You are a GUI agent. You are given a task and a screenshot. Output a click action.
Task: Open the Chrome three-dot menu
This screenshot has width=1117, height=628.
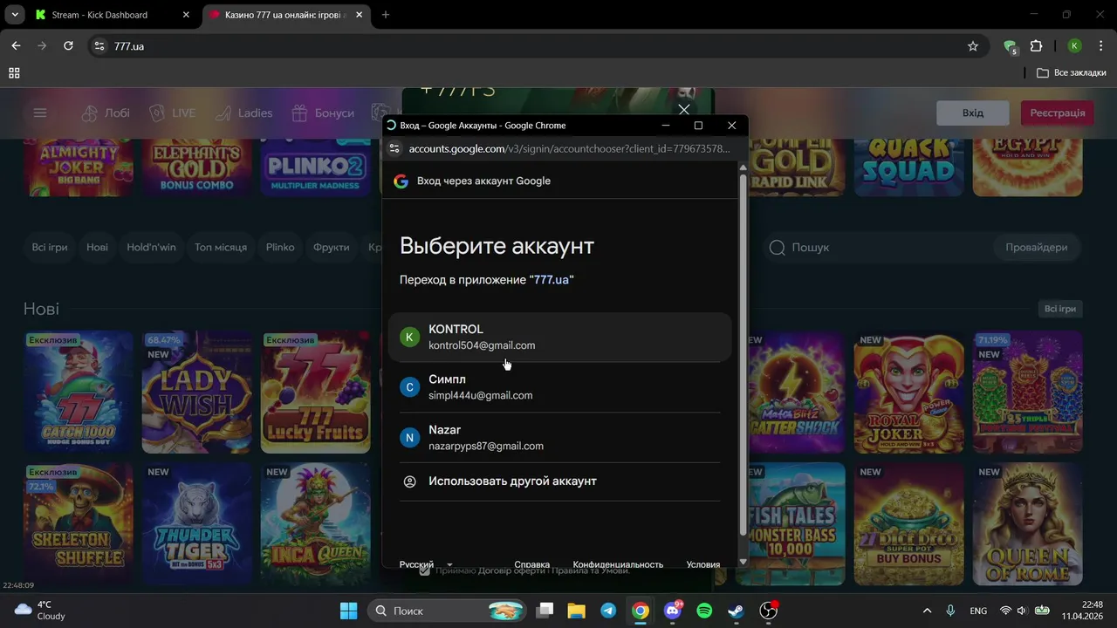click(x=1100, y=46)
